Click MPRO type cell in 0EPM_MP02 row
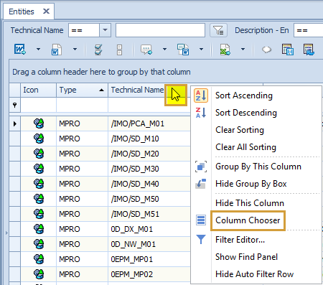Image resolution: width=323 pixels, height=285 pixels. tap(82, 274)
